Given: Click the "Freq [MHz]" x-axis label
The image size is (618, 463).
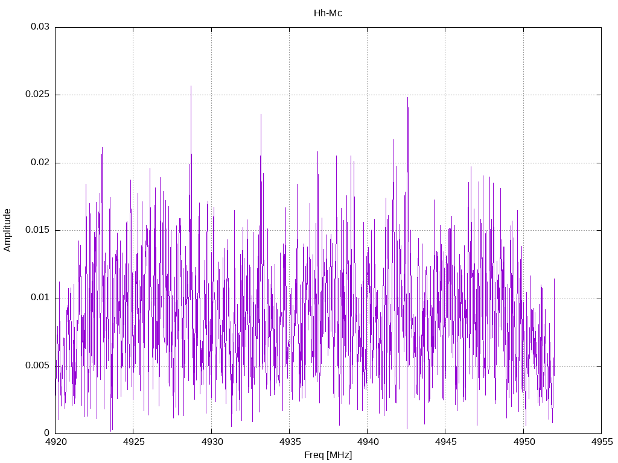Looking at the screenshot, I should (328, 455).
